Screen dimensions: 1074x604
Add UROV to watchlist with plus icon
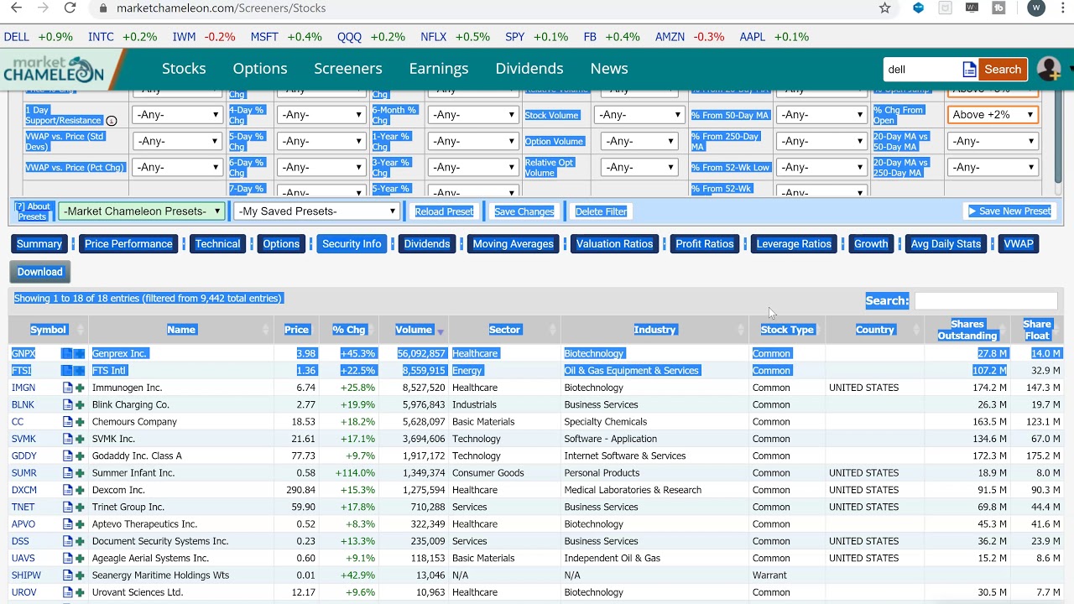[80, 592]
